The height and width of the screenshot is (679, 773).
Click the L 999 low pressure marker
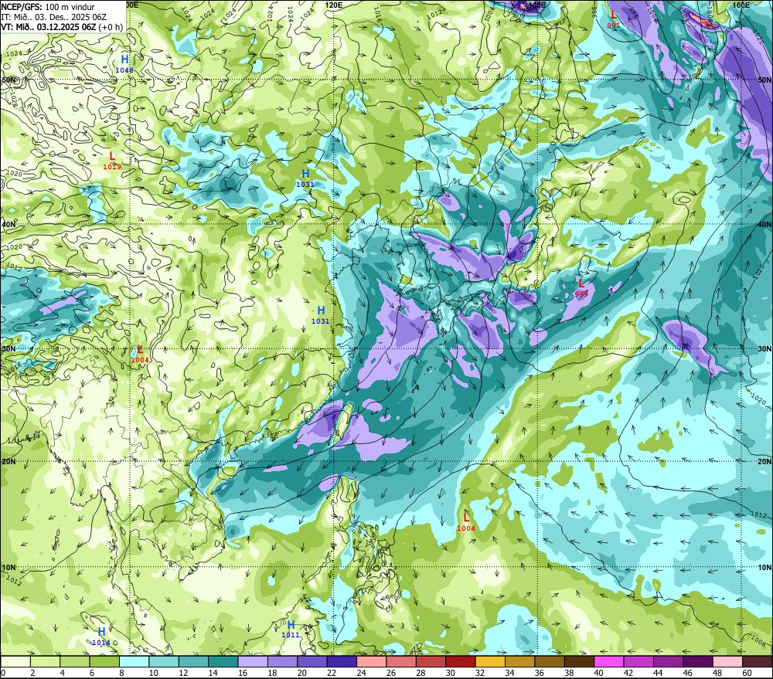coord(581,288)
